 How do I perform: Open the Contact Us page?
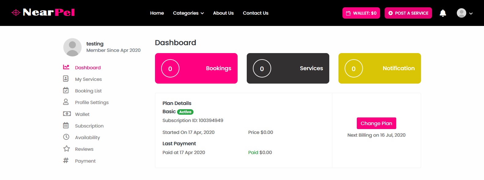pos(256,13)
